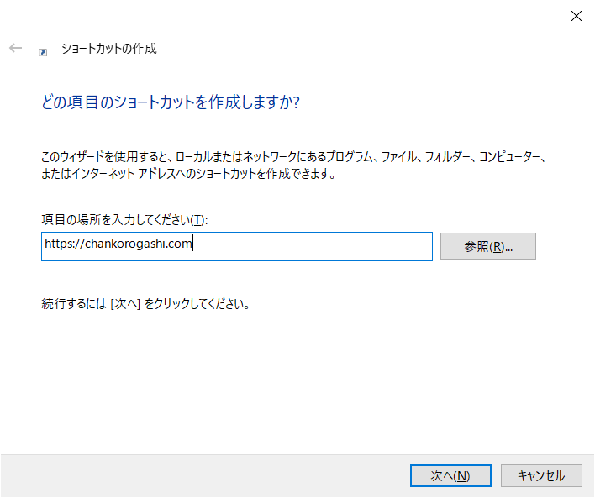Click the heading どの項目のショートカットを作成しますか?

(x=171, y=102)
